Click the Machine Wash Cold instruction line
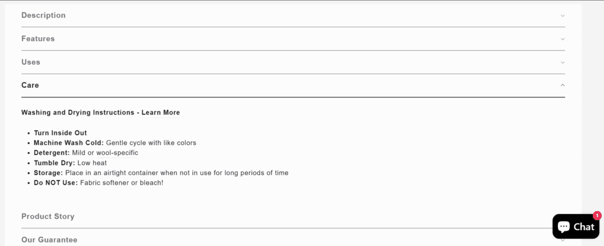This screenshot has height=246, width=604. 114,143
